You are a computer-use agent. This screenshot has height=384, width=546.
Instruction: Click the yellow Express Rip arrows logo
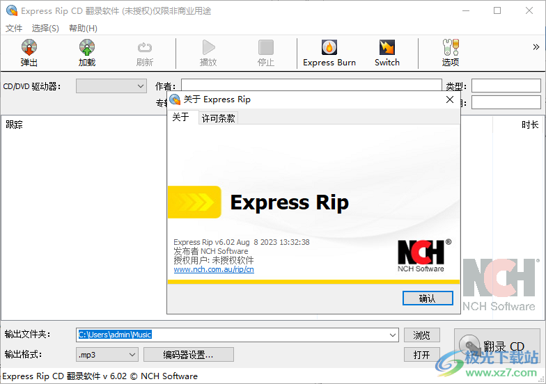(x=194, y=202)
